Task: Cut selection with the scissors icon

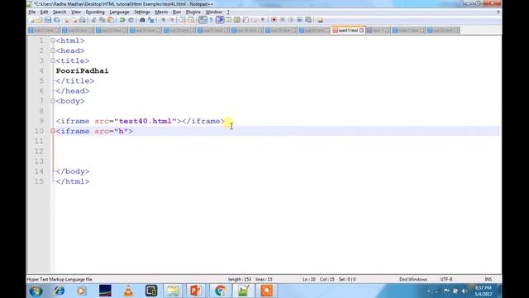Action: 93,20
